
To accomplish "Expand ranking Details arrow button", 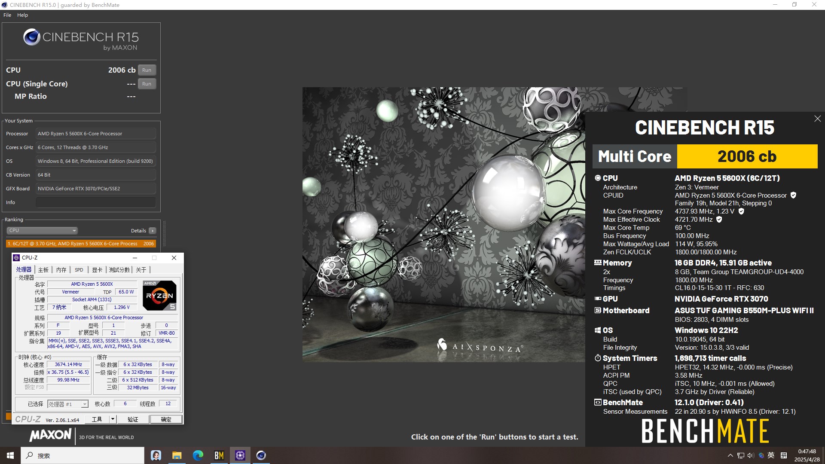I will (x=153, y=231).
